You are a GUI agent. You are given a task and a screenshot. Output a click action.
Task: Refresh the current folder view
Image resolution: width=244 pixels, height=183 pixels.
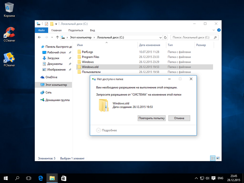[165, 37]
